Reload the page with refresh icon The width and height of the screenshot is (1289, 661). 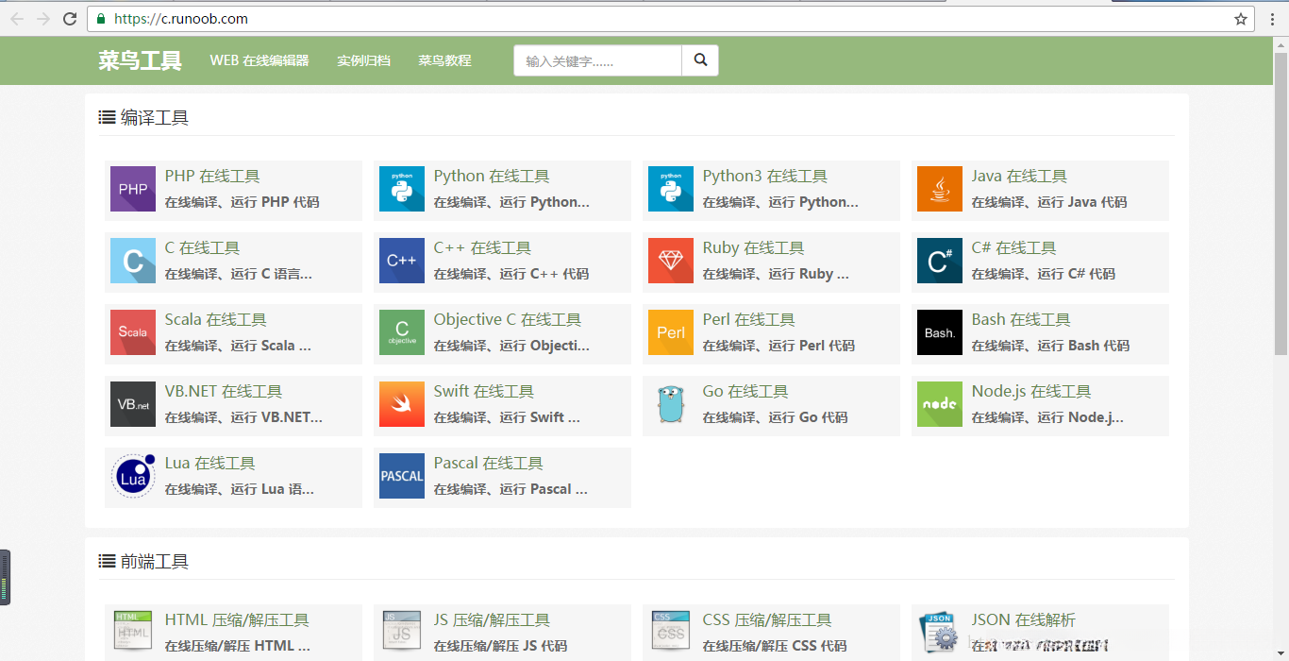(70, 18)
